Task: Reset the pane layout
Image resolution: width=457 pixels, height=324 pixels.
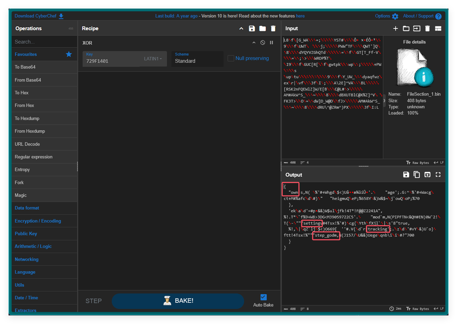Action: click(x=438, y=28)
